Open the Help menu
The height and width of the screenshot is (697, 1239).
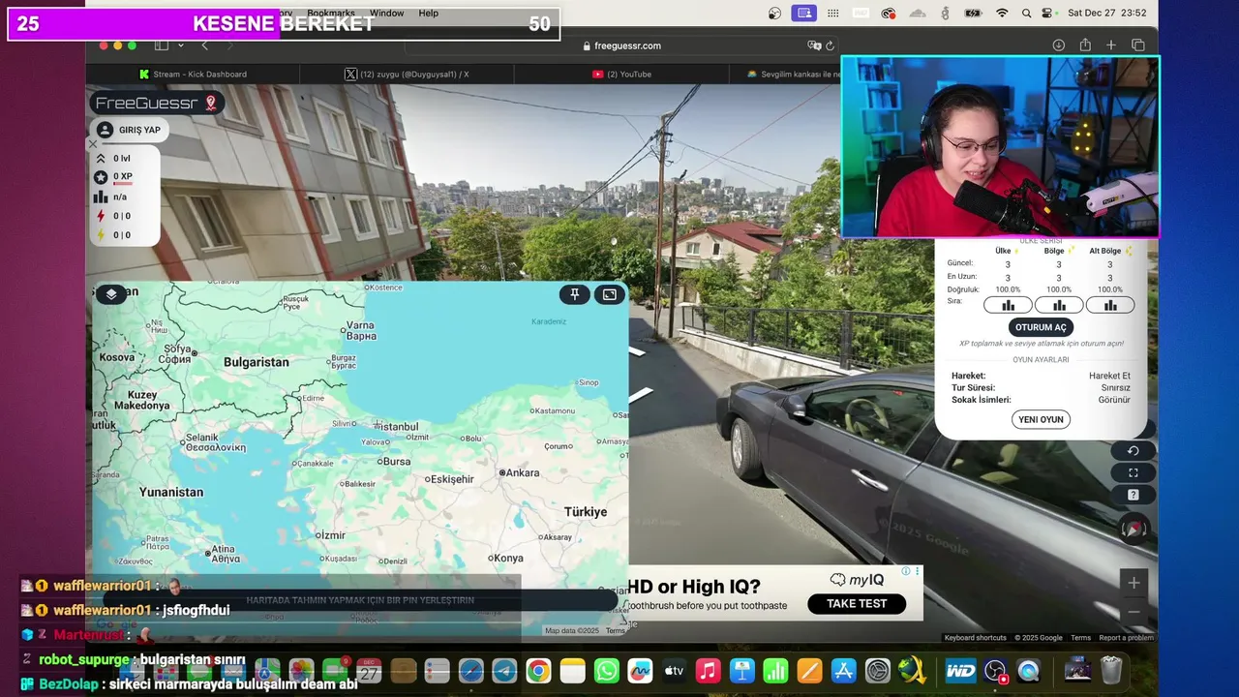pos(428,13)
